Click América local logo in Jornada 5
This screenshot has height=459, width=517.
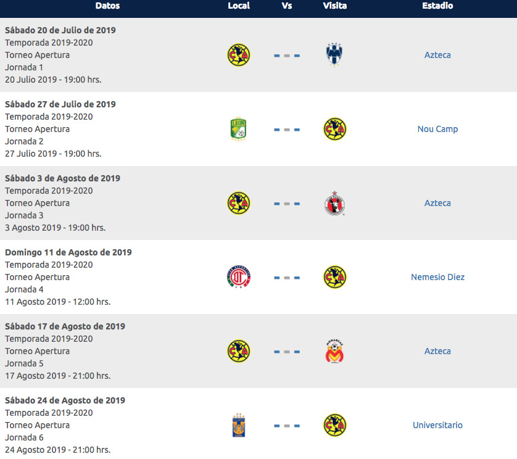[238, 351]
